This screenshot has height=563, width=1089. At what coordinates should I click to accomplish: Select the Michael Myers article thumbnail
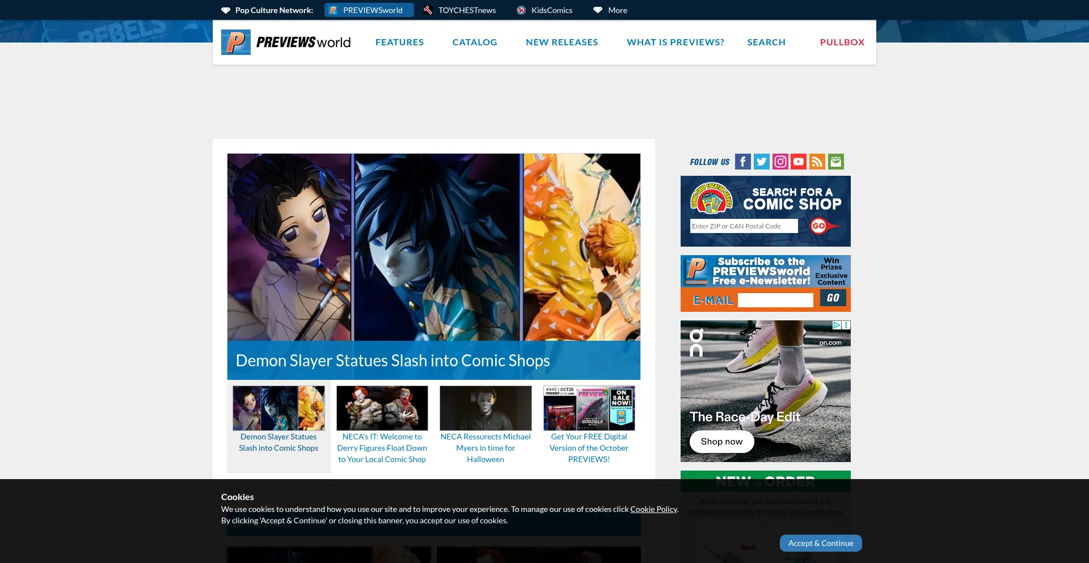coord(486,408)
